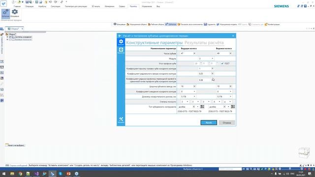Clear the tooth head height coefficient value
Screen dimensions: 315x177
(212, 68)
